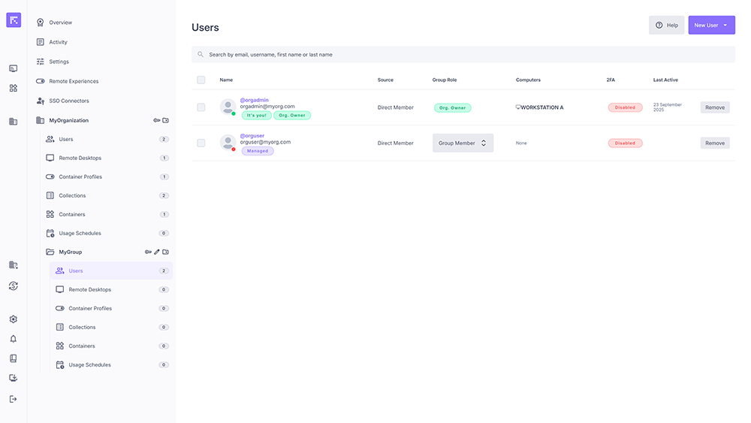Go to SSO Connectors in the sidebar

[x=68, y=101]
